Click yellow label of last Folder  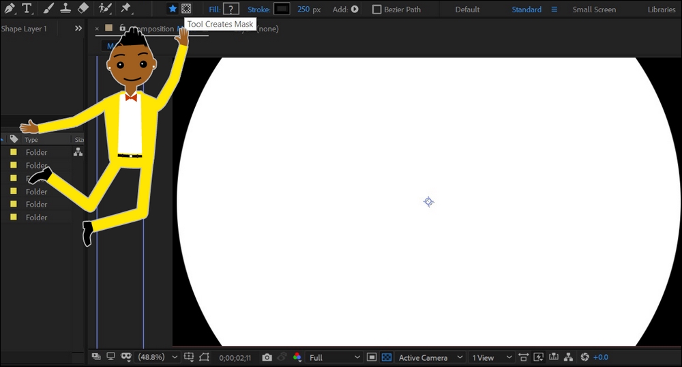pyautogui.click(x=14, y=216)
